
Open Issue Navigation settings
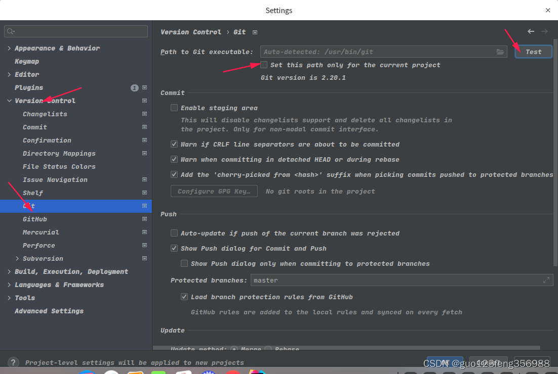pyautogui.click(x=55, y=180)
